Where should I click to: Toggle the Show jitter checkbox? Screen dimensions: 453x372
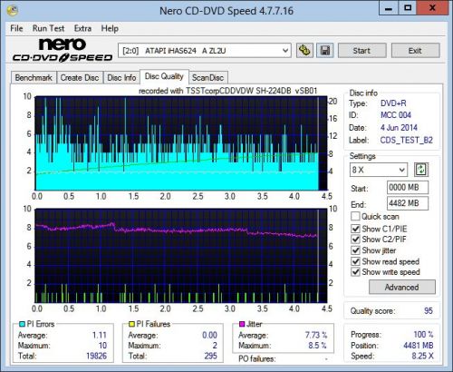[355, 250]
